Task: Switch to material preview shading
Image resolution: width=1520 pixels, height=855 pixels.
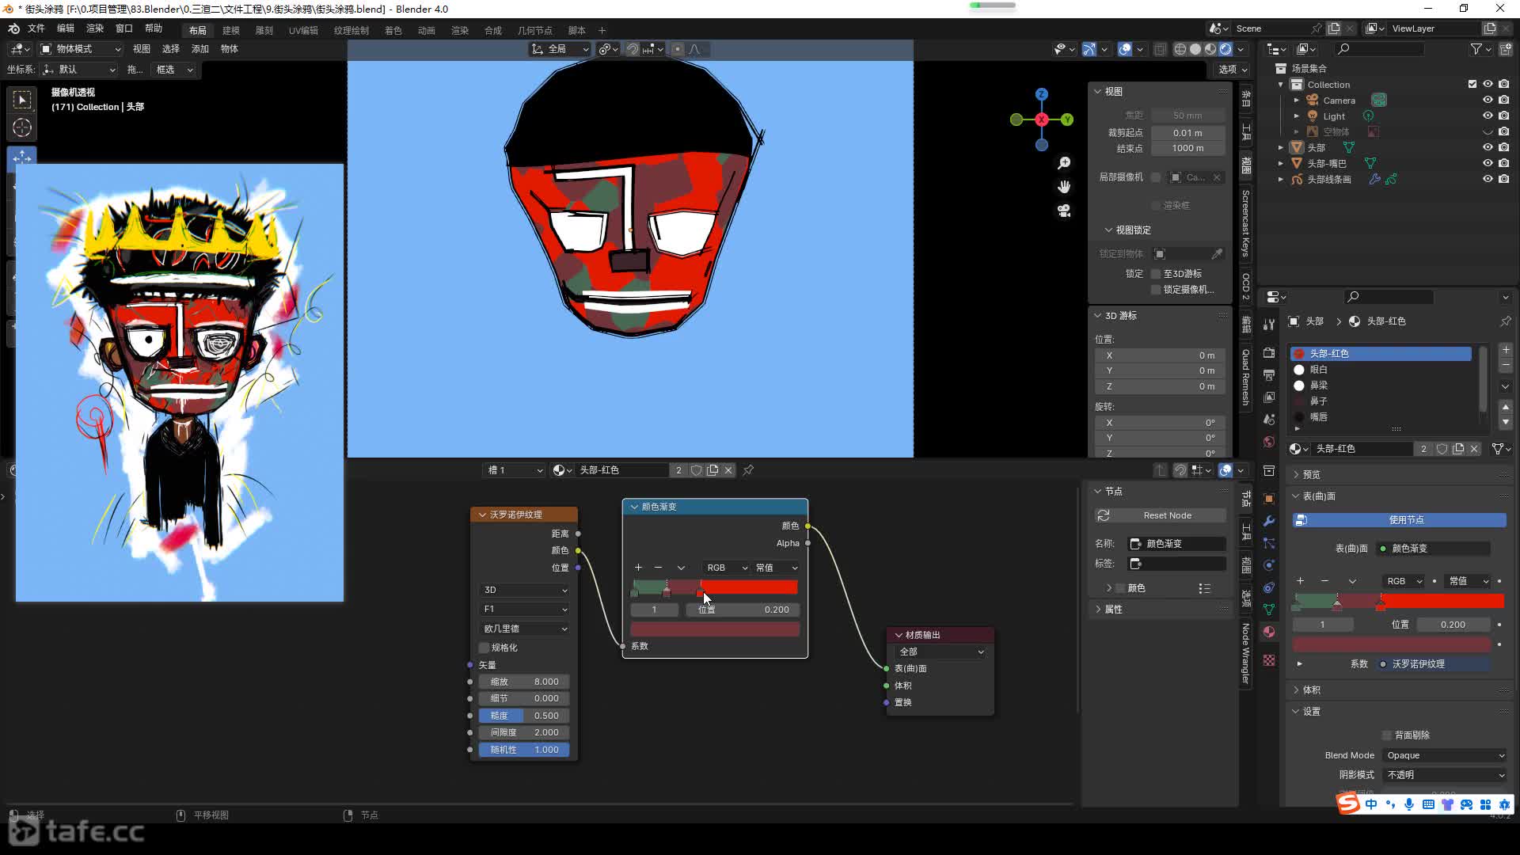Action: (x=1210, y=49)
